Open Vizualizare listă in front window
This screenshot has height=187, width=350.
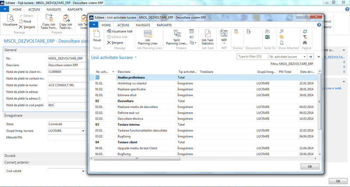[119, 31]
